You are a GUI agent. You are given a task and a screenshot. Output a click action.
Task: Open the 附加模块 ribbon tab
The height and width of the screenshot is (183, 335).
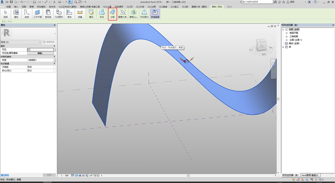coord(41,7)
